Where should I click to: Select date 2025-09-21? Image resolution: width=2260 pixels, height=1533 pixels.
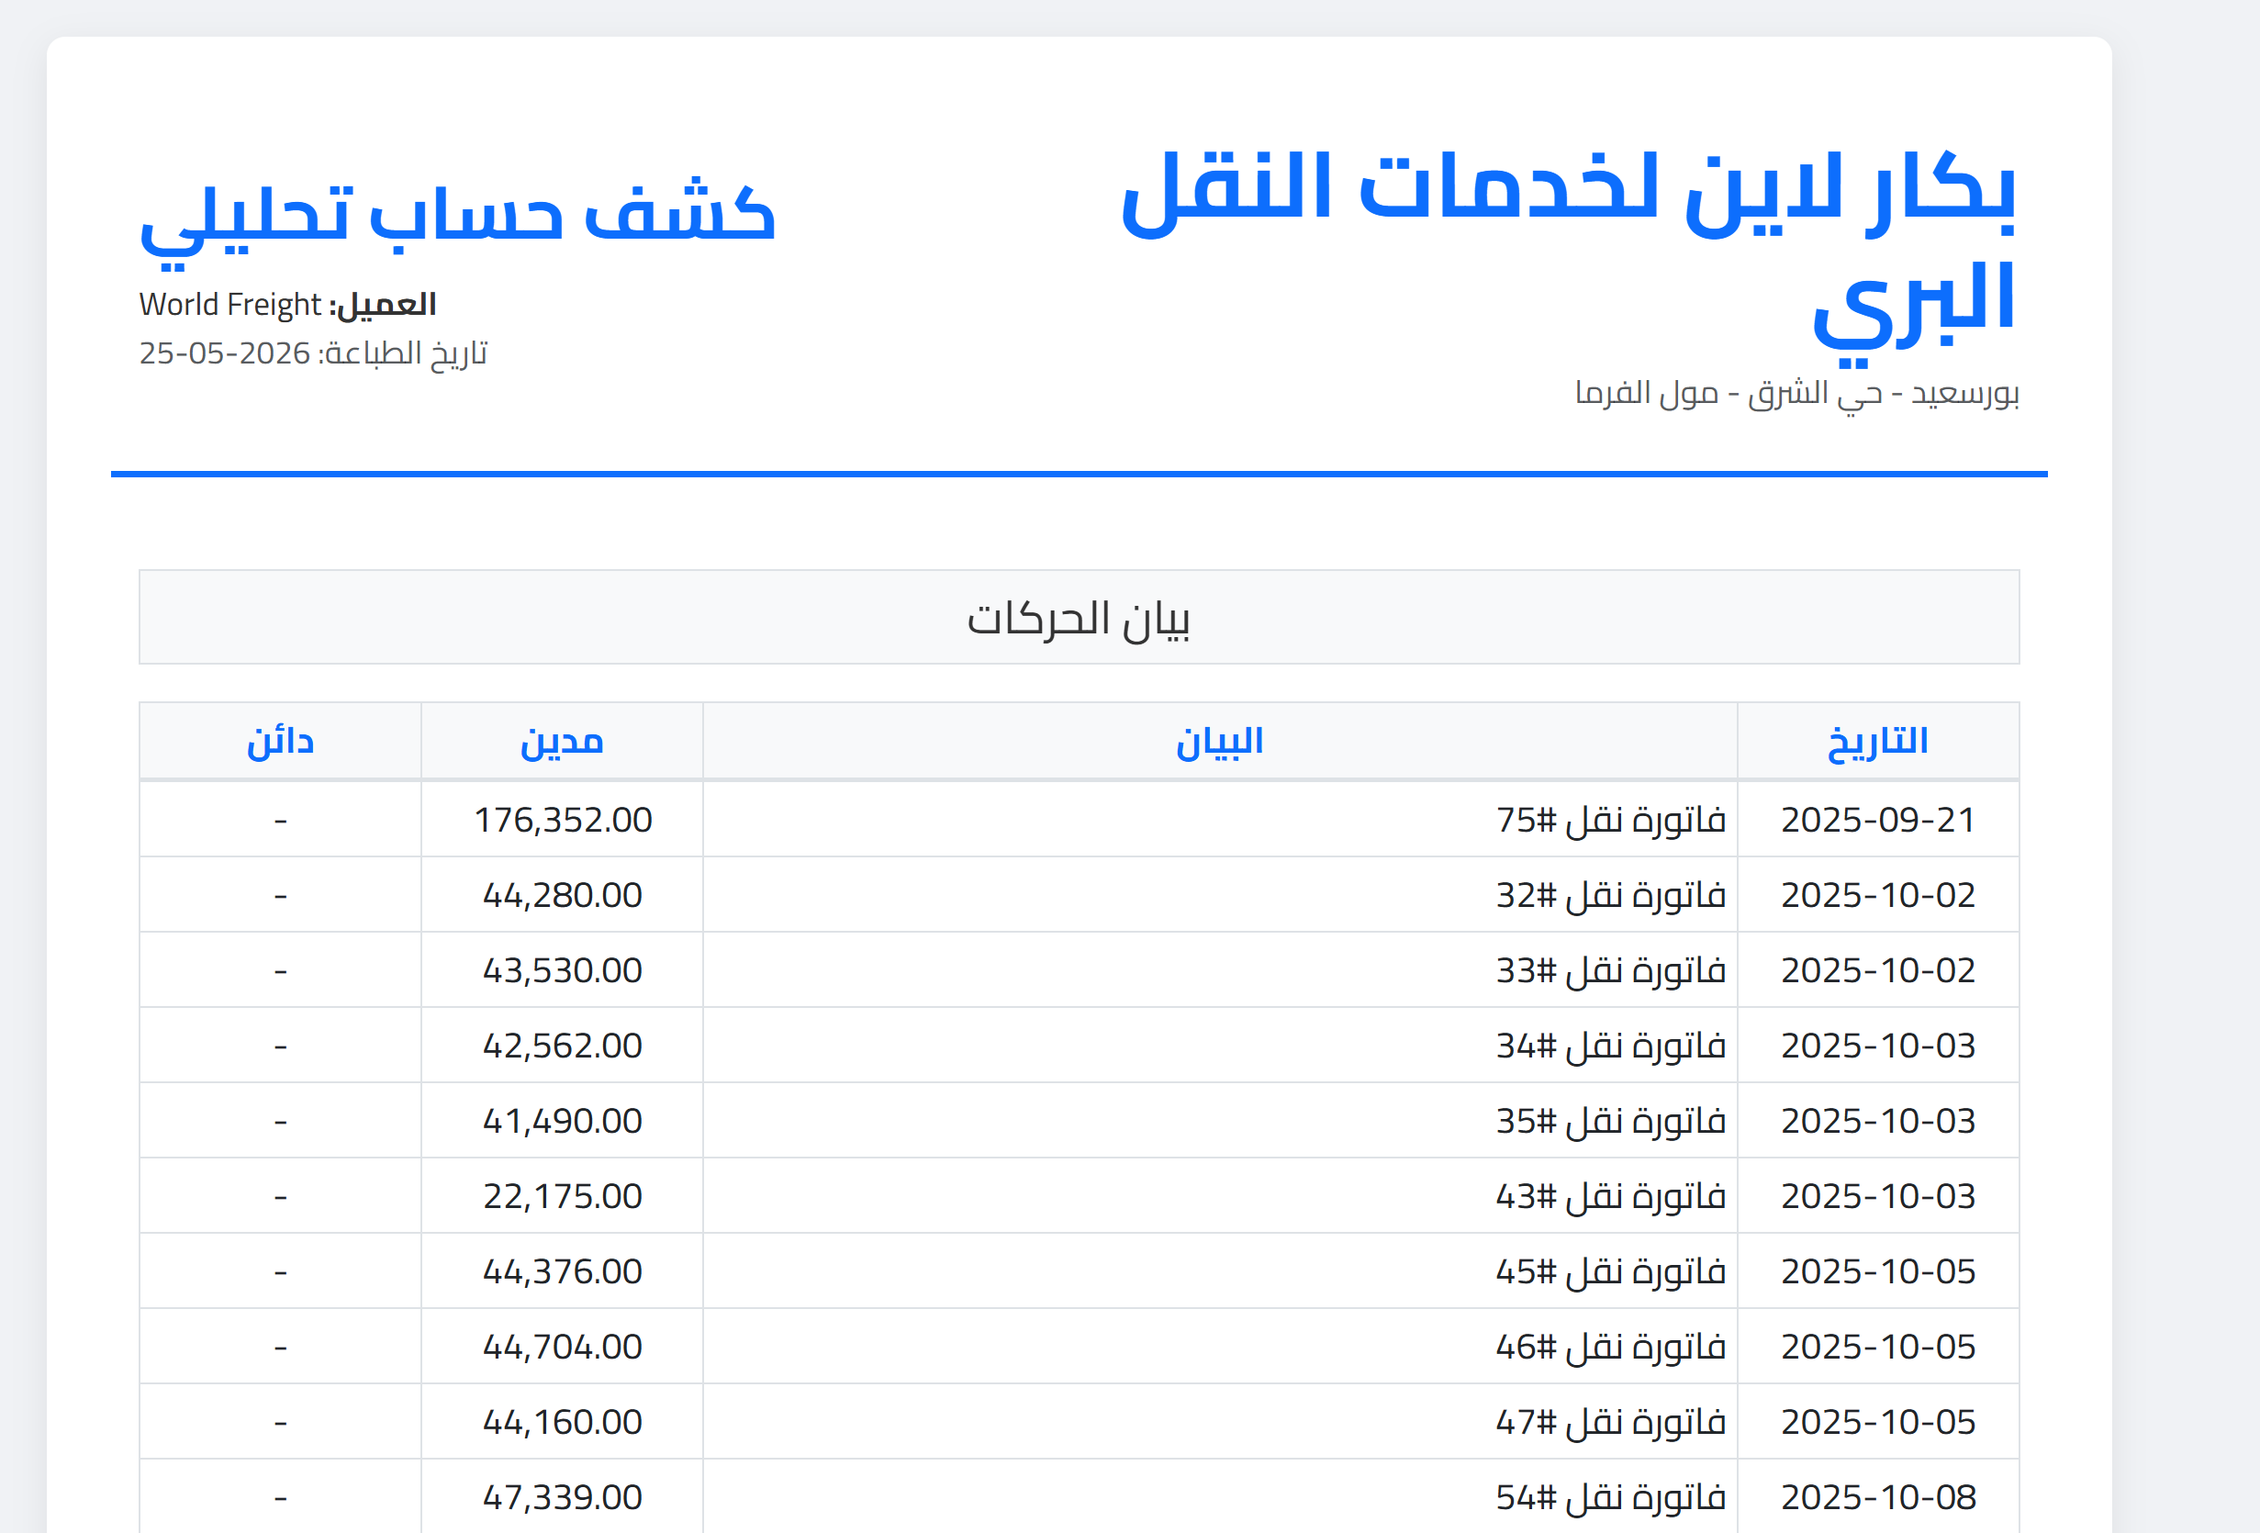click(1878, 820)
